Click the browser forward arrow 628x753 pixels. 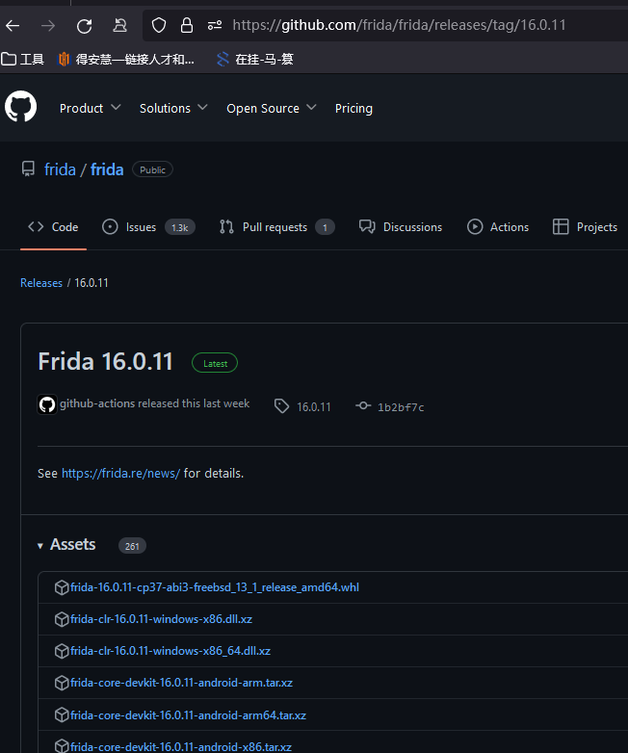[x=48, y=25]
